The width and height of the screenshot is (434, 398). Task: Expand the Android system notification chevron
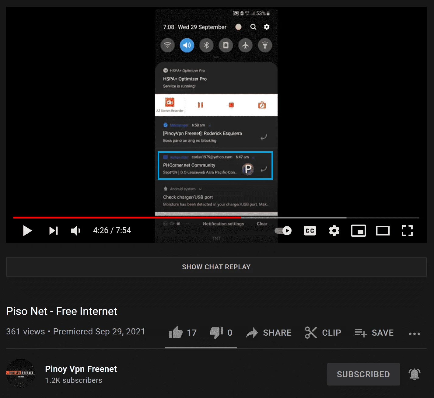(200, 189)
